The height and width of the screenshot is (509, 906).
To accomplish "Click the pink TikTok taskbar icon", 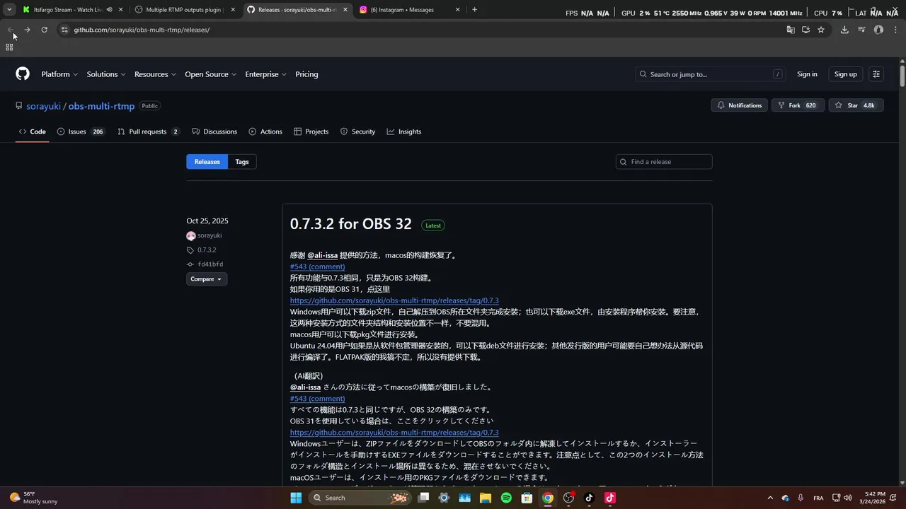I will (610, 498).
